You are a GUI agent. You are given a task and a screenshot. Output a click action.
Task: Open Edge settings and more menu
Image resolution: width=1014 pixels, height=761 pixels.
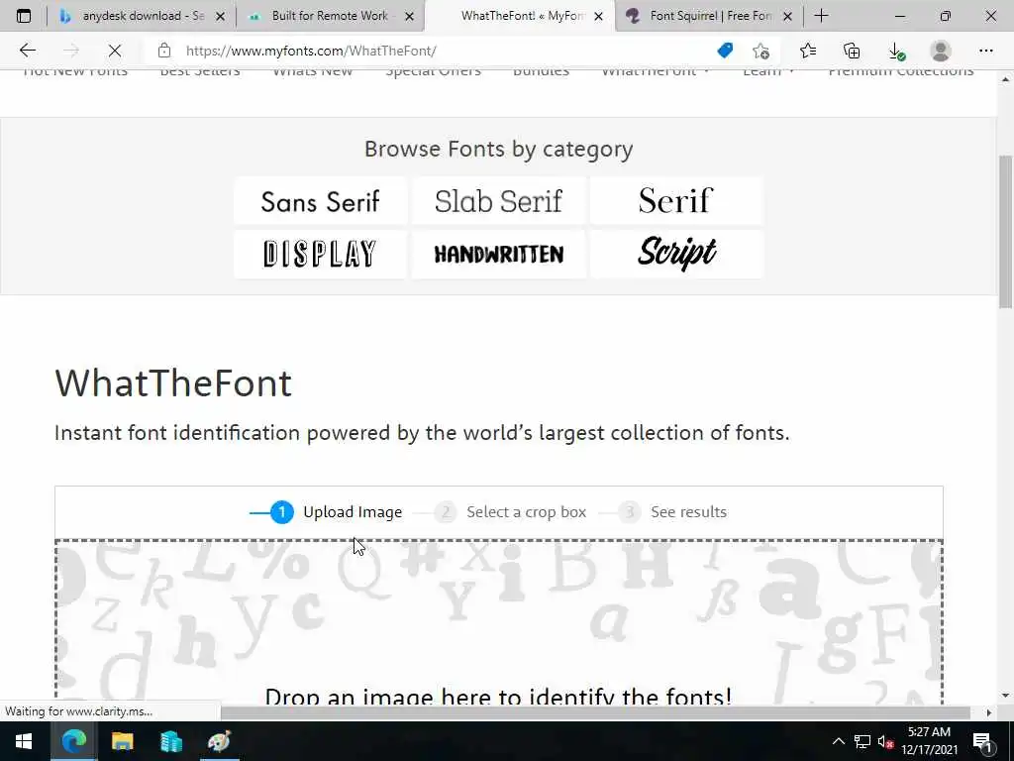985,51
